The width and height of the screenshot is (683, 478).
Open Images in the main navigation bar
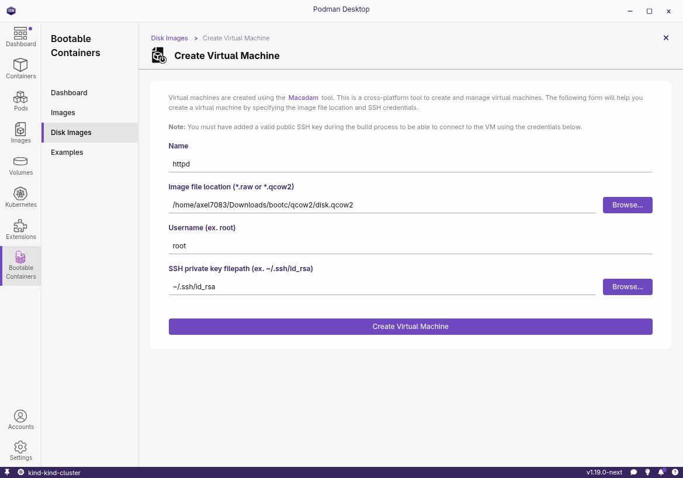(x=20, y=133)
